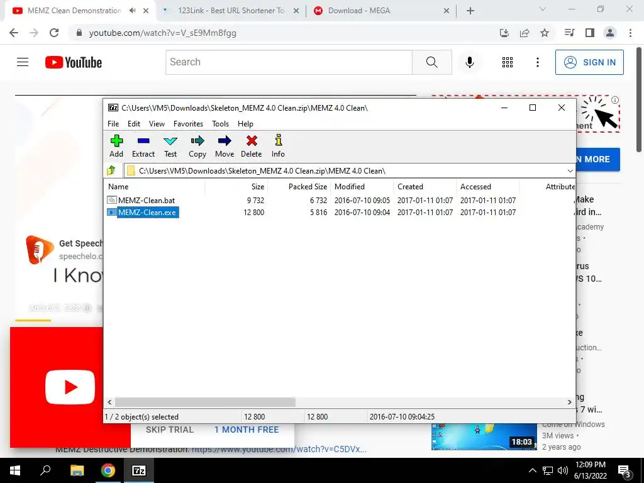Open Chrome media controls icon
The width and height of the screenshot is (644, 483).
[570, 33]
